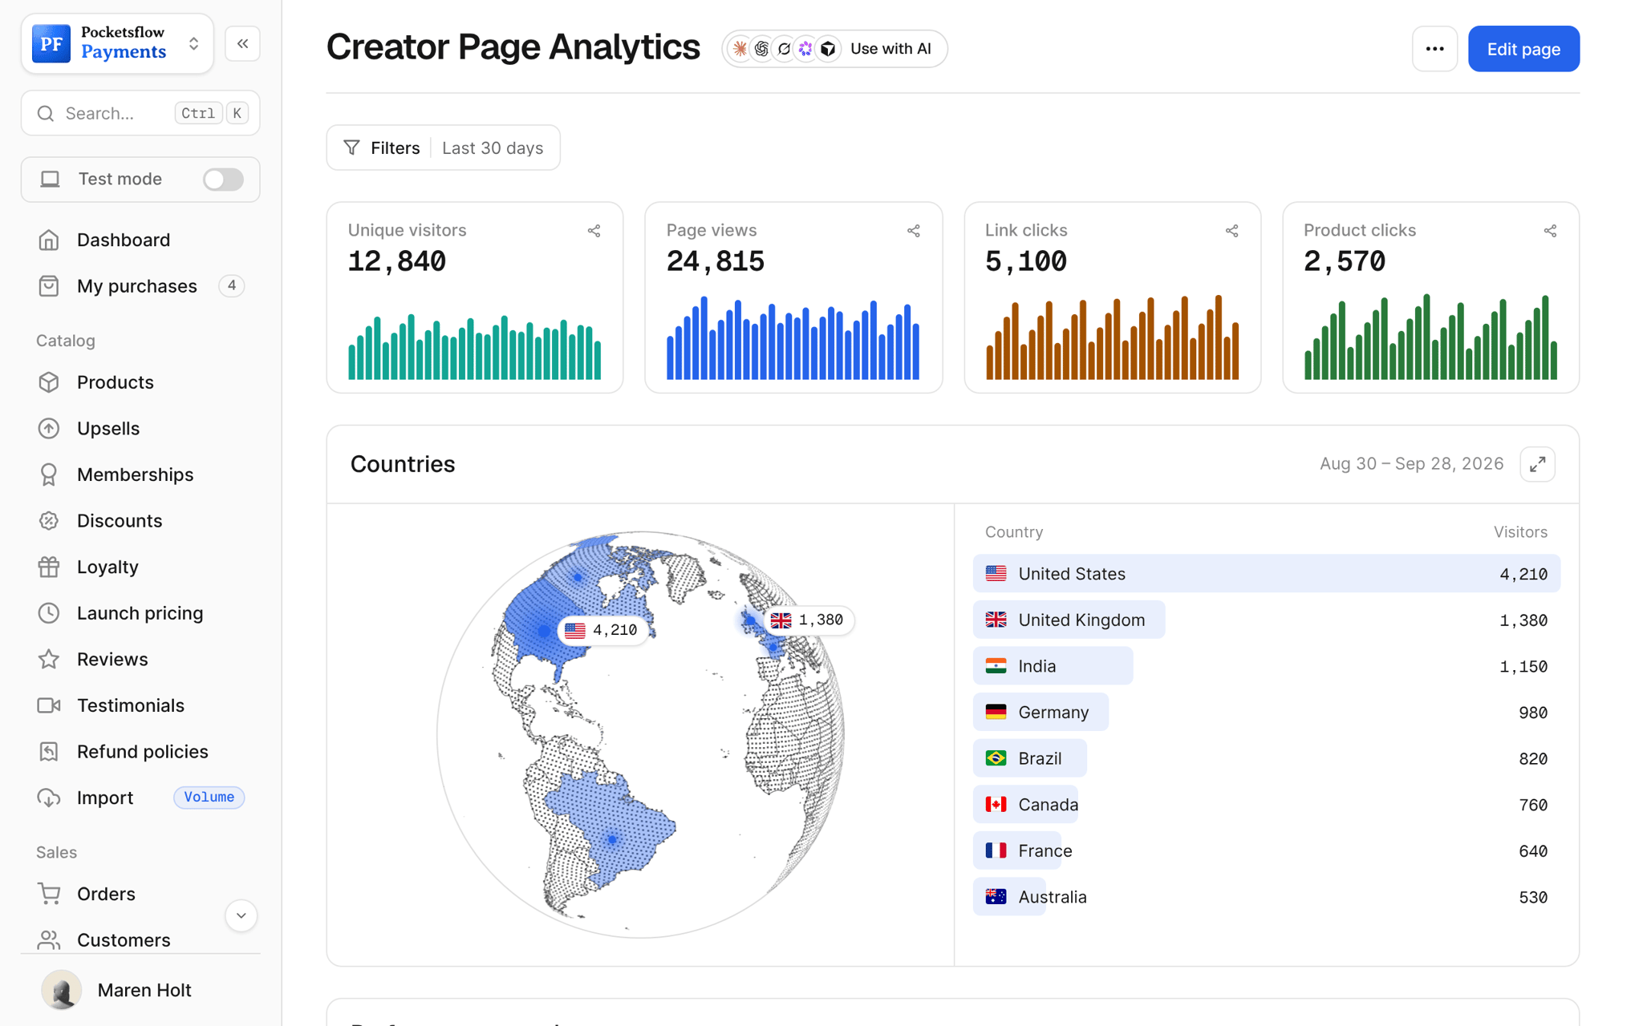The image size is (1643, 1026).
Task: Click the Orders cart icon
Action: (49, 894)
